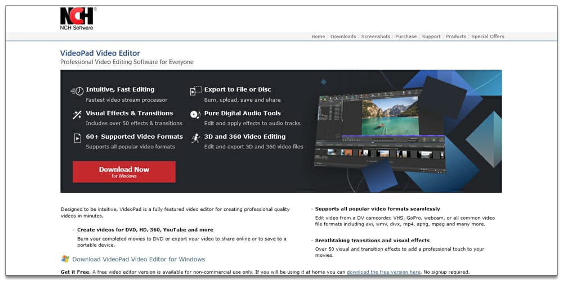The image size is (563, 281).
Task: Open Special Offers in the navigation bar
Action: 488,37
